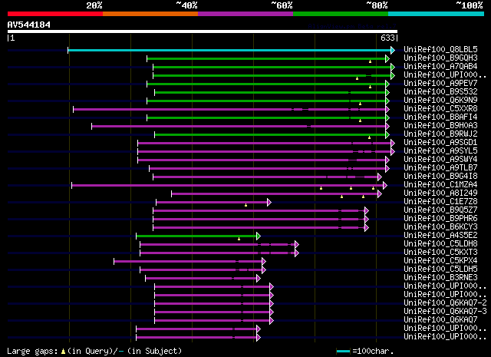Click the 20% scale label

94,5
